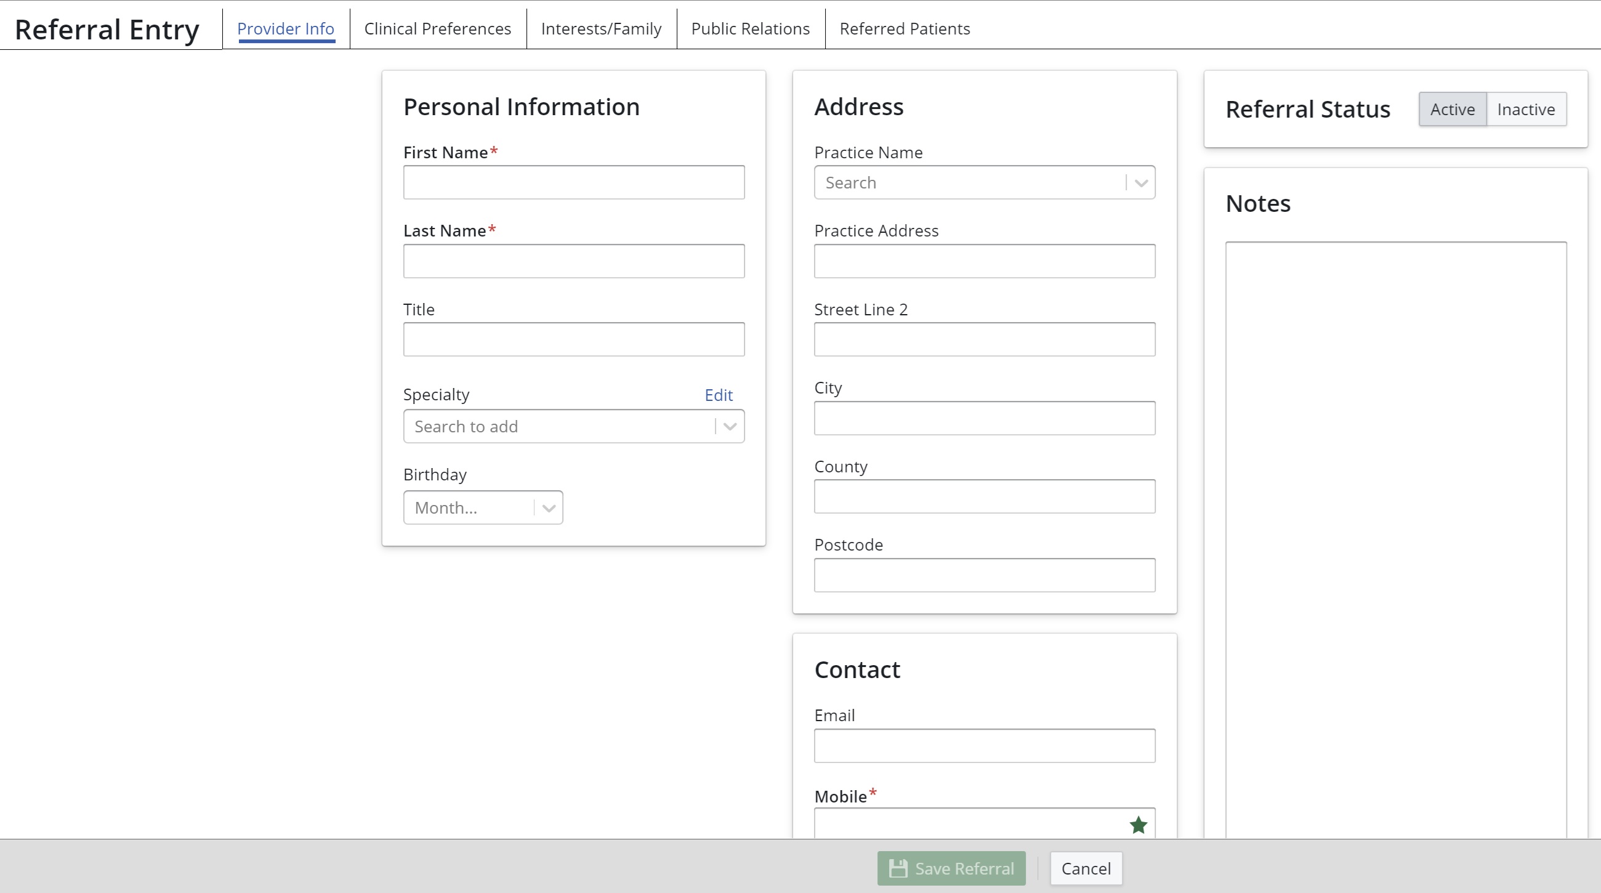
Task: Select the Street Line 2 field
Action: pyautogui.click(x=985, y=339)
